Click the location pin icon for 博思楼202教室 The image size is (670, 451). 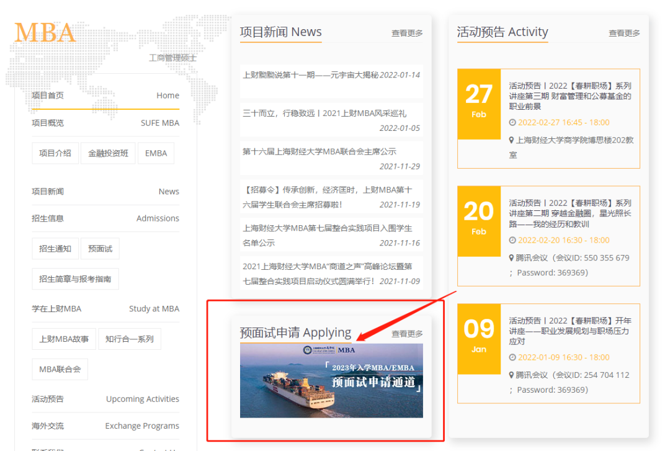[x=512, y=140]
